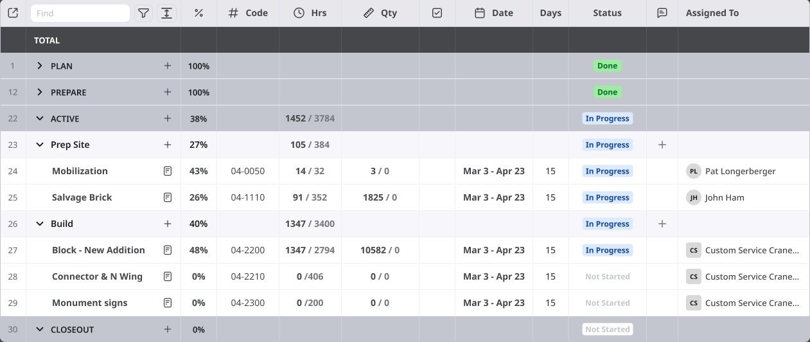Collapse the CLOSEOUT group
810x342 pixels.
(x=40, y=329)
